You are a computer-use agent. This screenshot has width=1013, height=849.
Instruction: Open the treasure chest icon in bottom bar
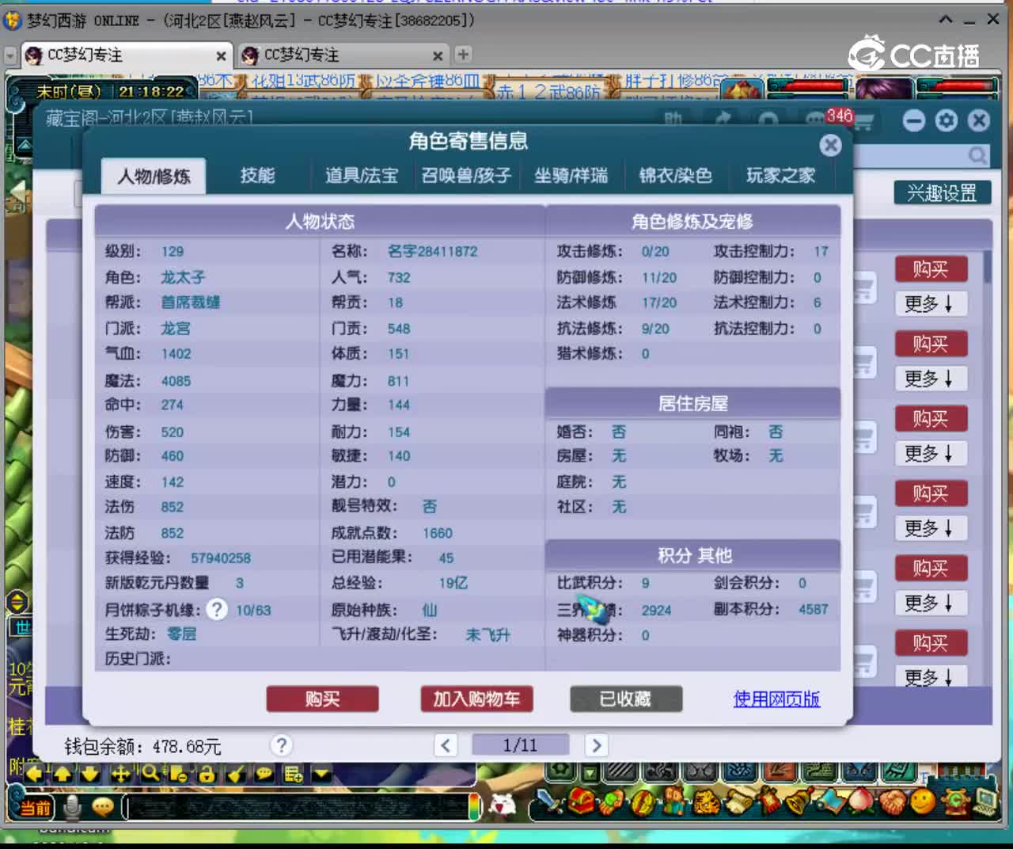point(580,801)
